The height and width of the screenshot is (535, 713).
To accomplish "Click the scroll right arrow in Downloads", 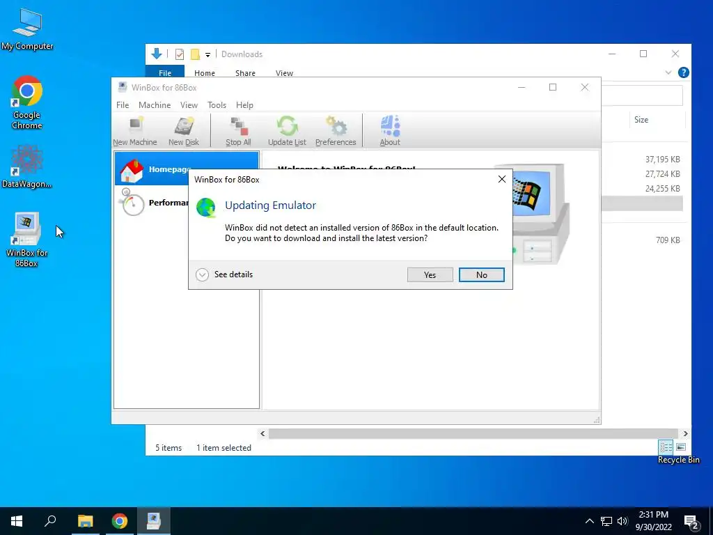I will coord(685,433).
